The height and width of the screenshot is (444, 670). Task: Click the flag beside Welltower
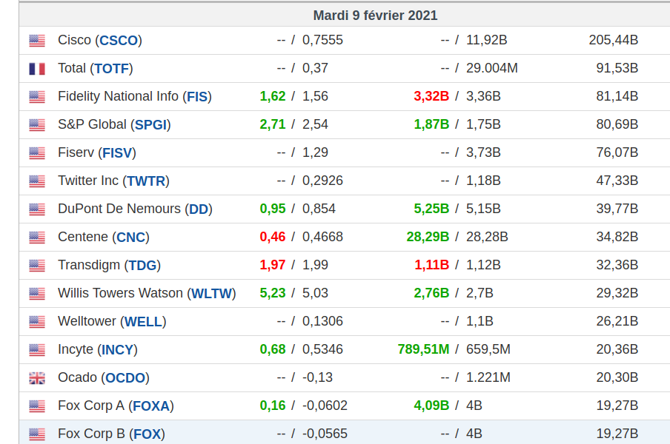point(37,322)
